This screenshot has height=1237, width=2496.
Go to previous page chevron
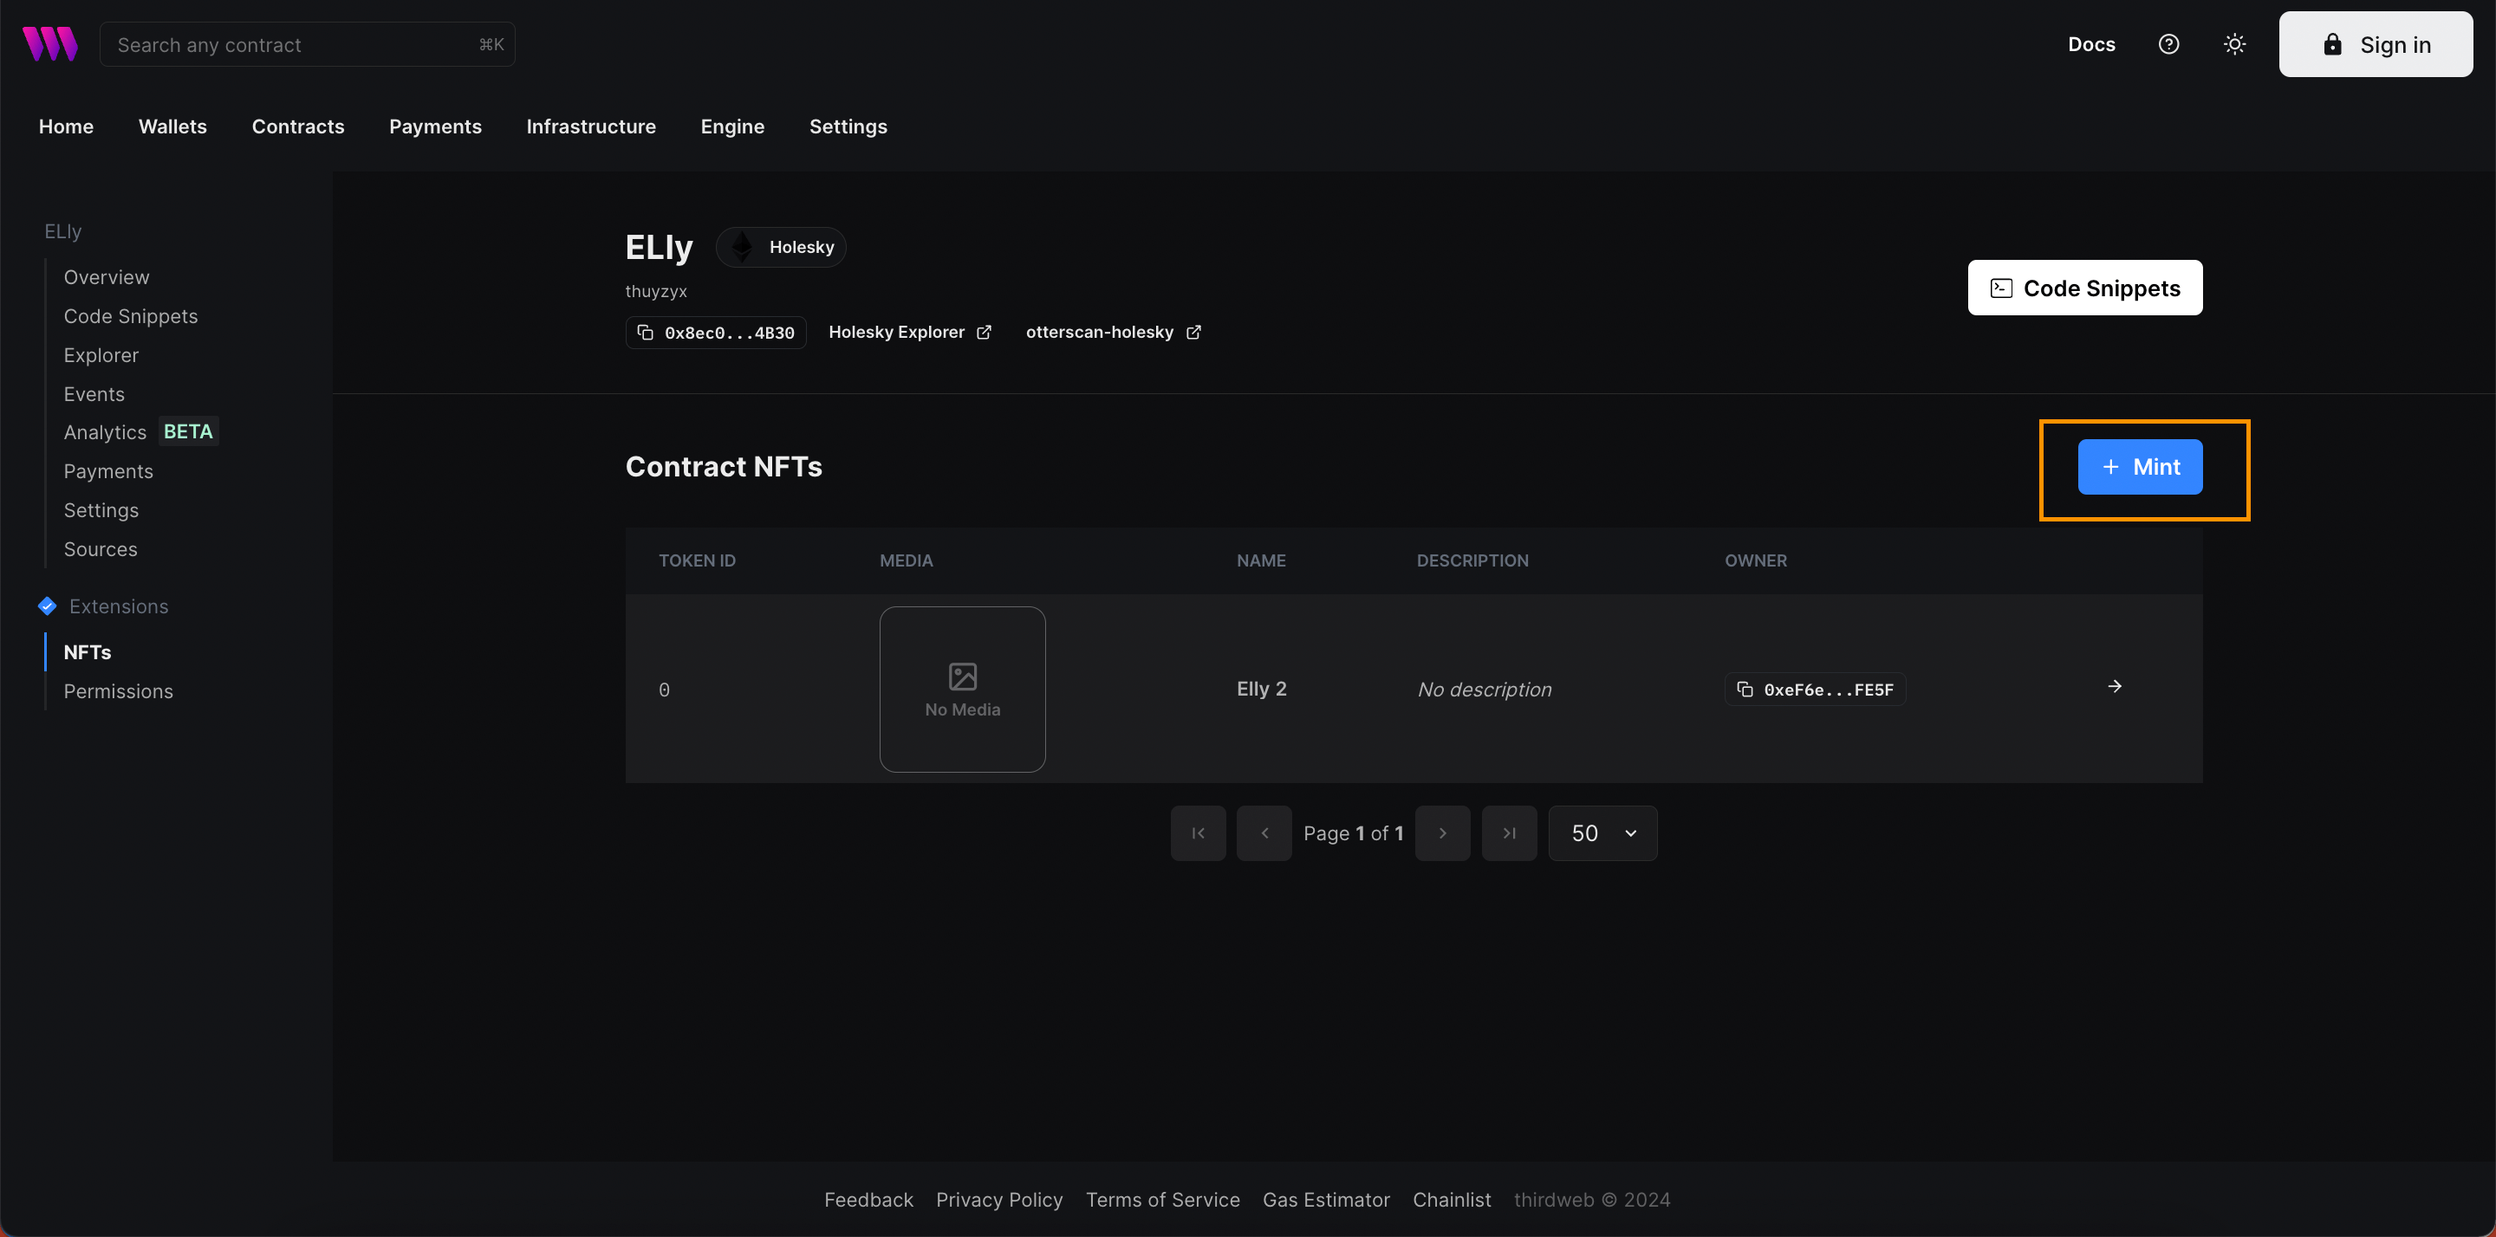point(1264,833)
